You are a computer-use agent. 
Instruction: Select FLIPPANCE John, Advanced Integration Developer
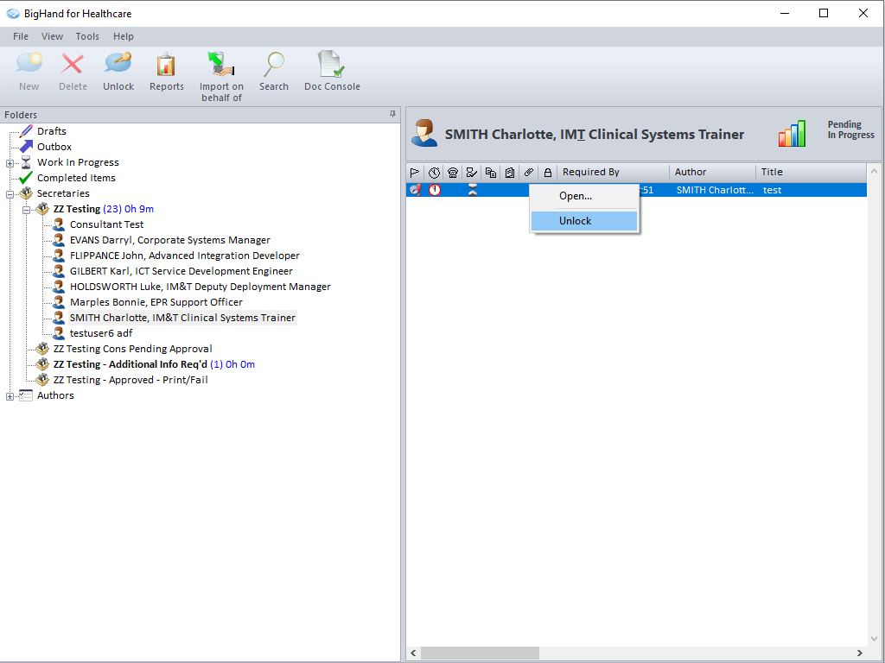(x=185, y=256)
